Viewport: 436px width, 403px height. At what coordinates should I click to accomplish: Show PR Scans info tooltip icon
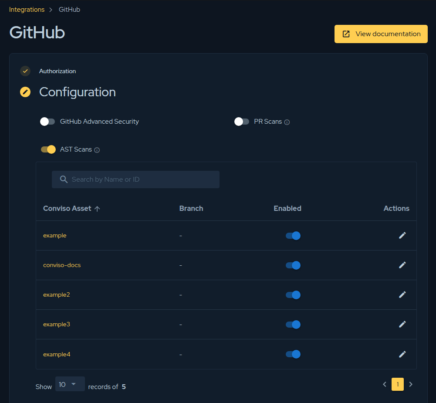click(x=287, y=122)
